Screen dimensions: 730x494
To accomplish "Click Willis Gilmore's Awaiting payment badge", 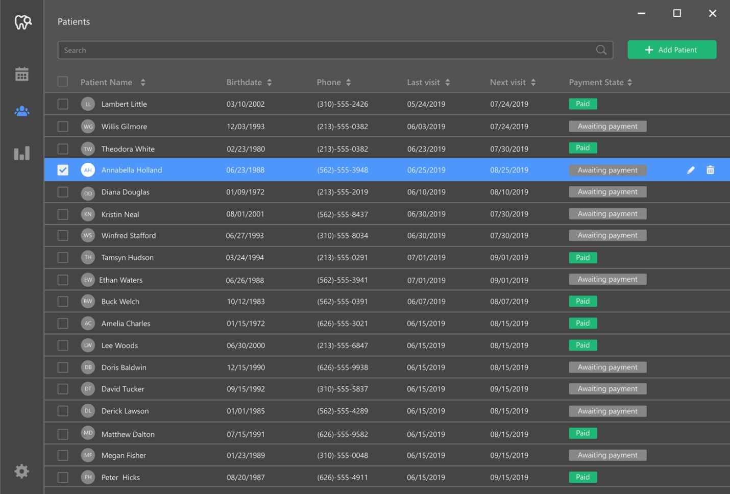I will point(607,126).
